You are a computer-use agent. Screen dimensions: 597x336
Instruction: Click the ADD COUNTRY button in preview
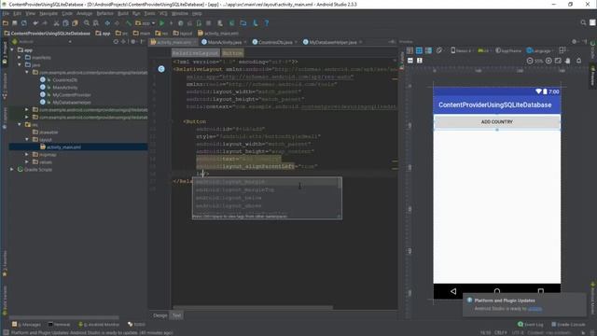pyautogui.click(x=497, y=122)
